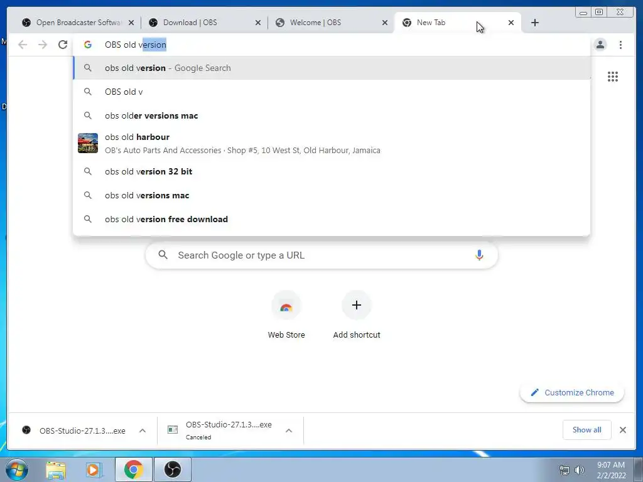Open the Chrome profile avatar icon
Viewport: 643px width, 482px height.
click(x=600, y=45)
